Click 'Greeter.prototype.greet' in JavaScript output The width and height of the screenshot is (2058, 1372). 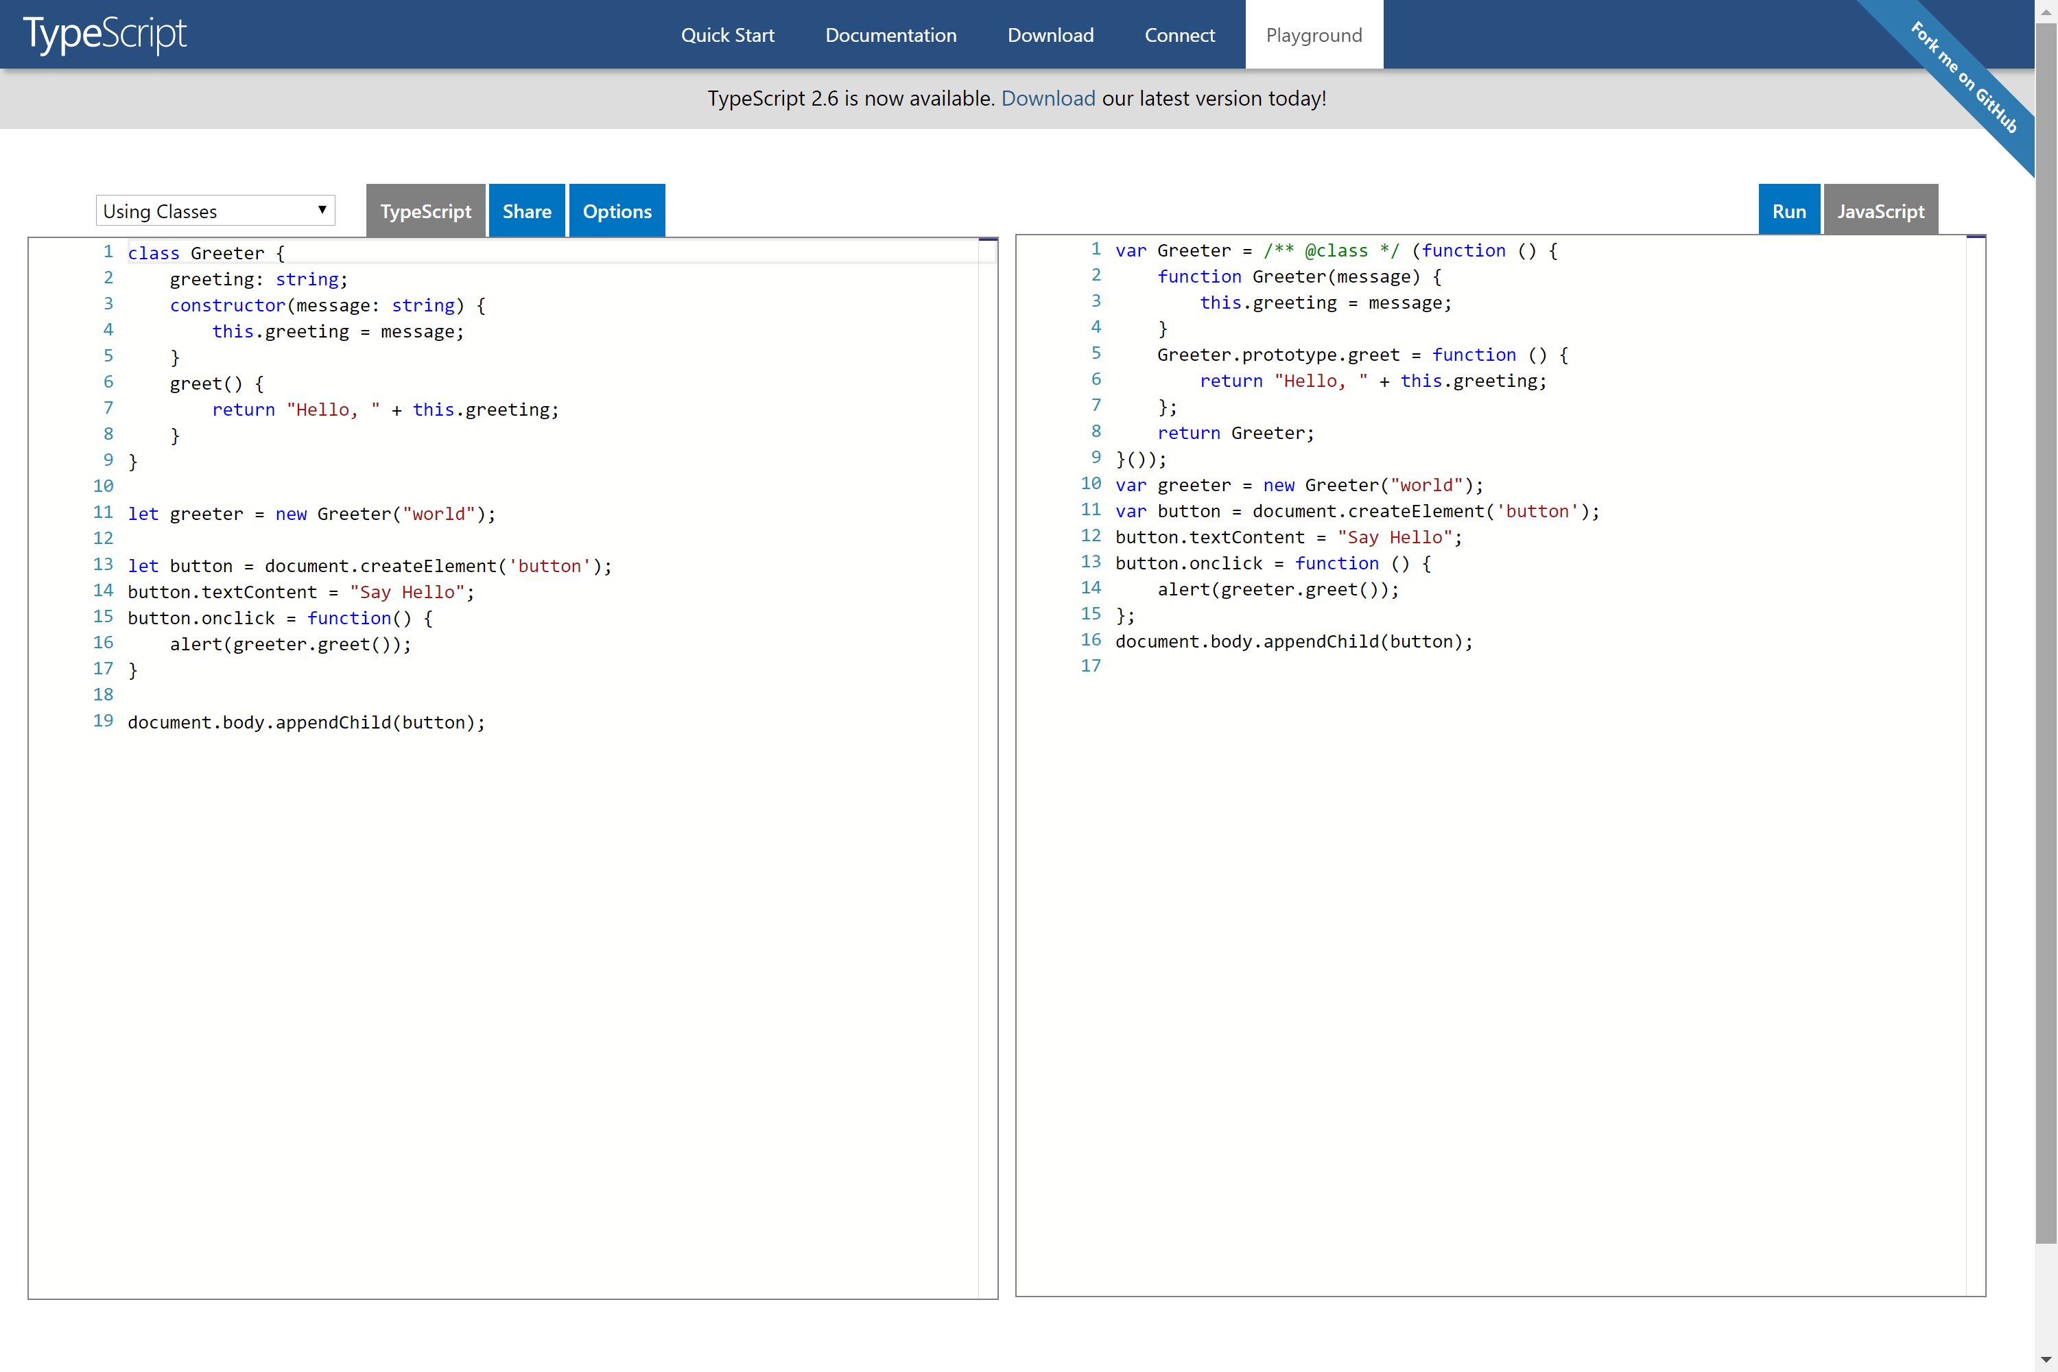click(1279, 355)
